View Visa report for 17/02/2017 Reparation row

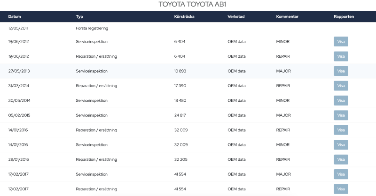341,189
